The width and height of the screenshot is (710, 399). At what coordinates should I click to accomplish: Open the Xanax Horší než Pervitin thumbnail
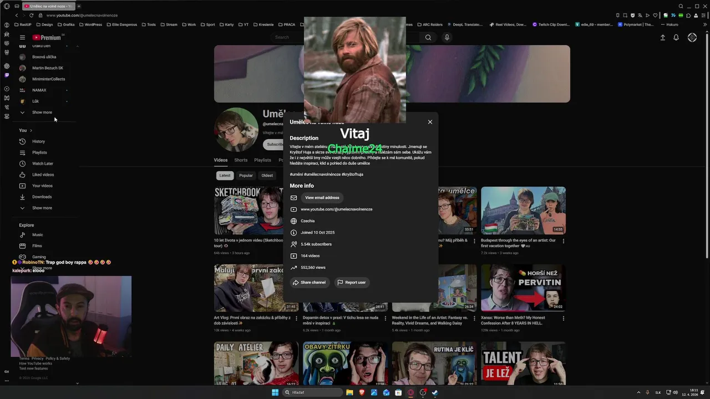click(x=523, y=288)
